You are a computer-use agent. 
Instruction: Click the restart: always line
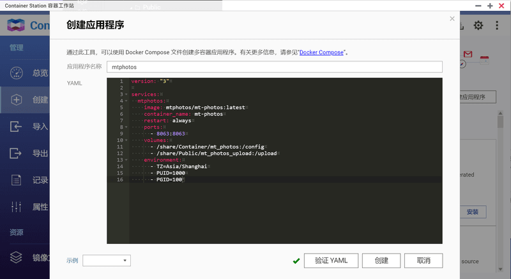pos(167,120)
